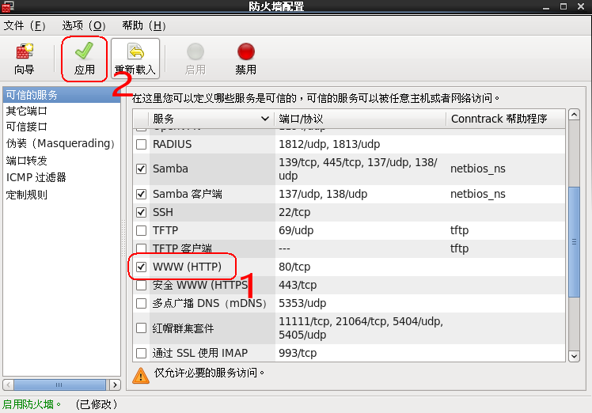This screenshot has height=413, width=592.
Task: Disable the firewall with the red 禁用 icon
Action: [x=246, y=59]
